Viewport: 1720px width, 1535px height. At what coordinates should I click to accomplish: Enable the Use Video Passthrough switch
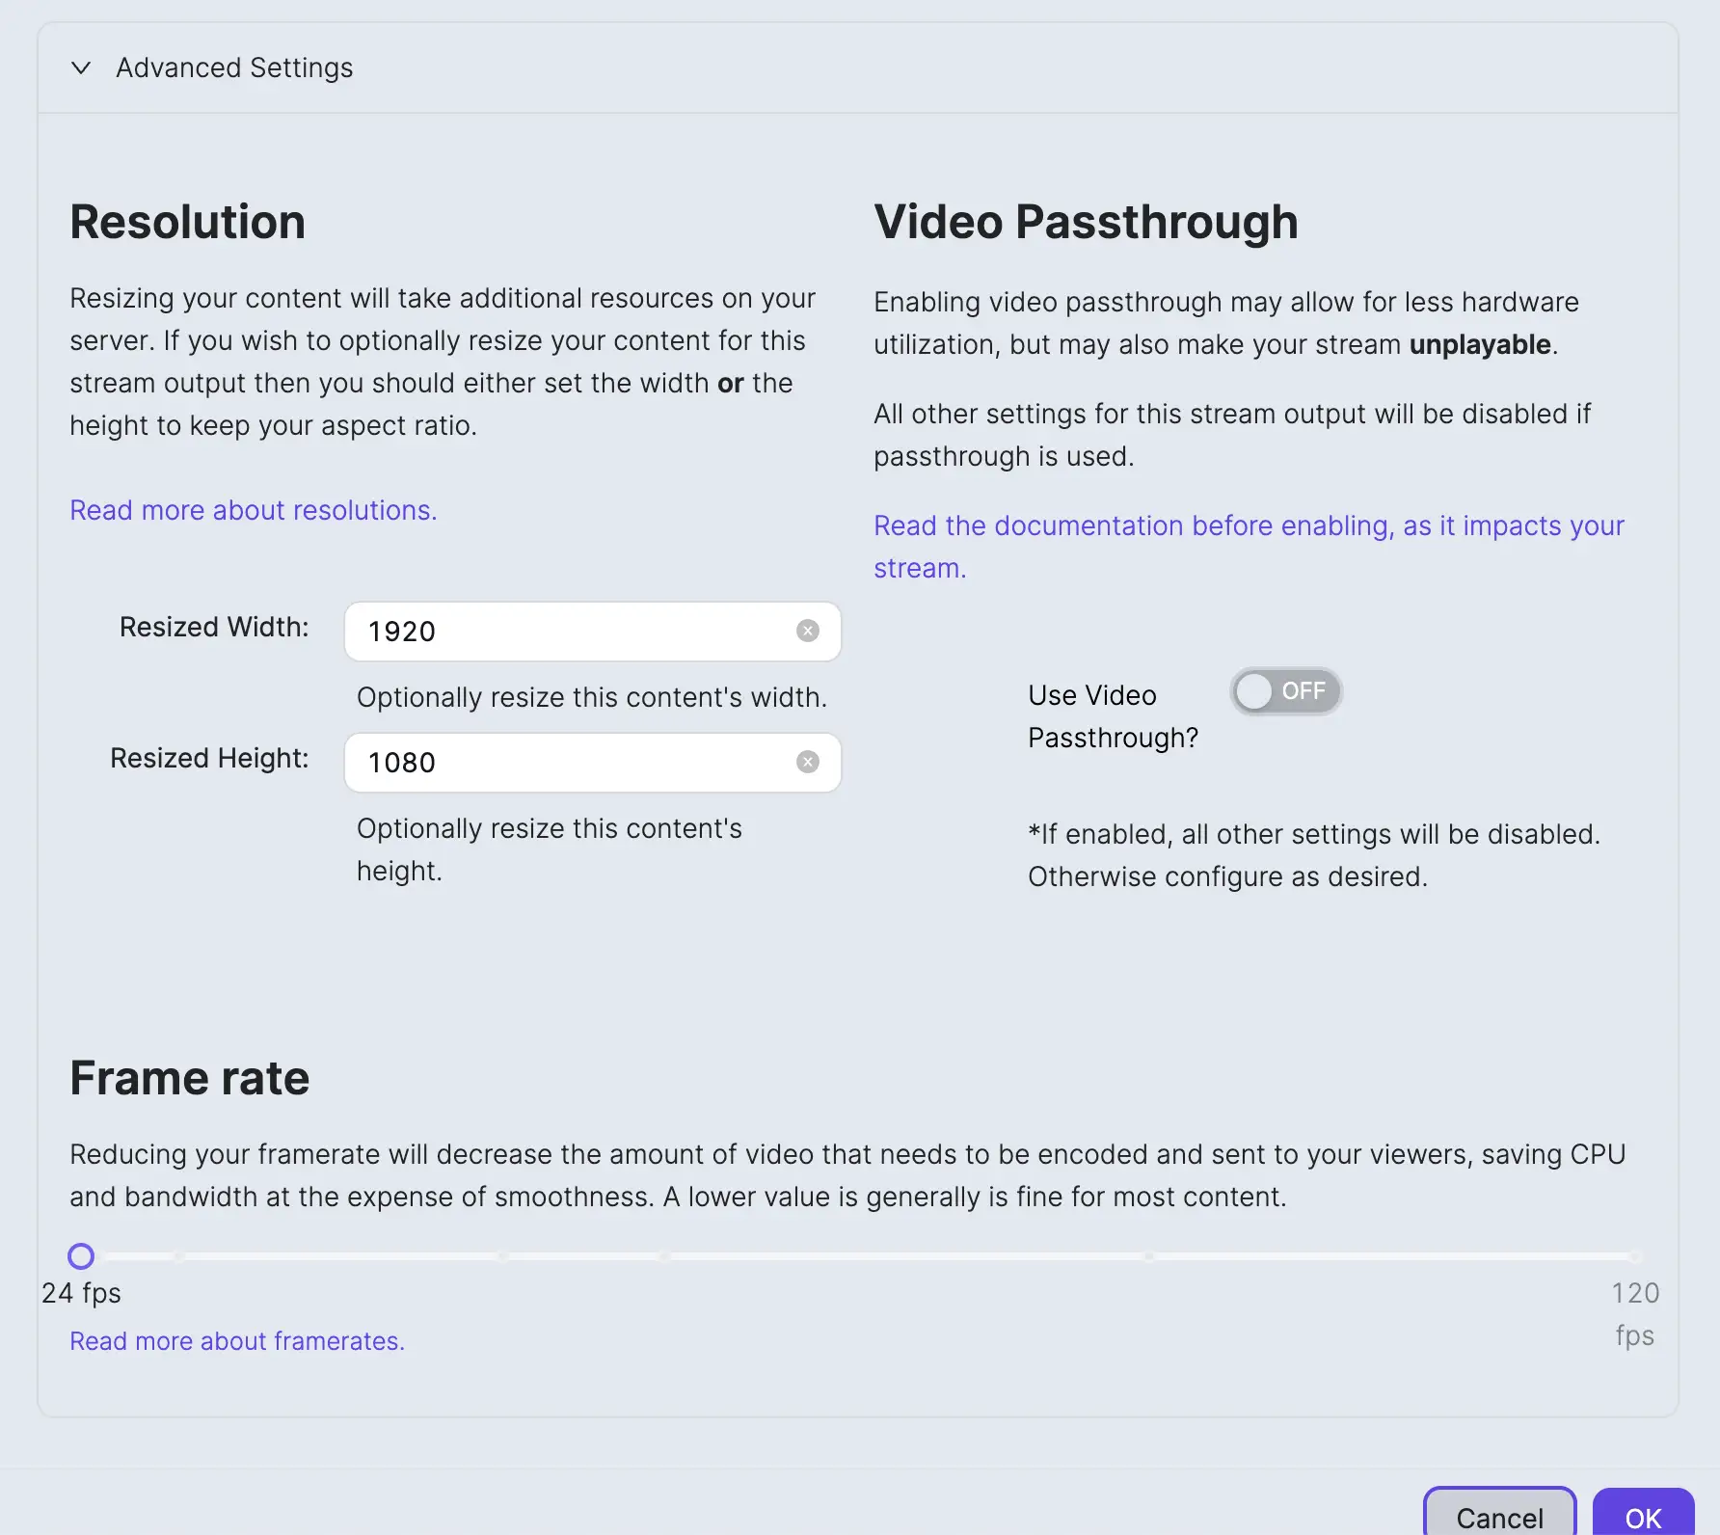(1285, 691)
